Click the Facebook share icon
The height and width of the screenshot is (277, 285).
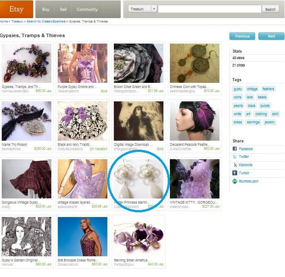pos(235,148)
